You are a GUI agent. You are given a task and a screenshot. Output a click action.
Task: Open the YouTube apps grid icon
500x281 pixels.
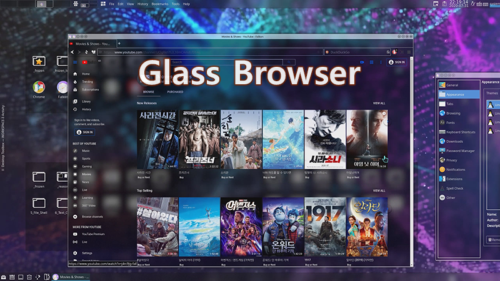pos(371,62)
